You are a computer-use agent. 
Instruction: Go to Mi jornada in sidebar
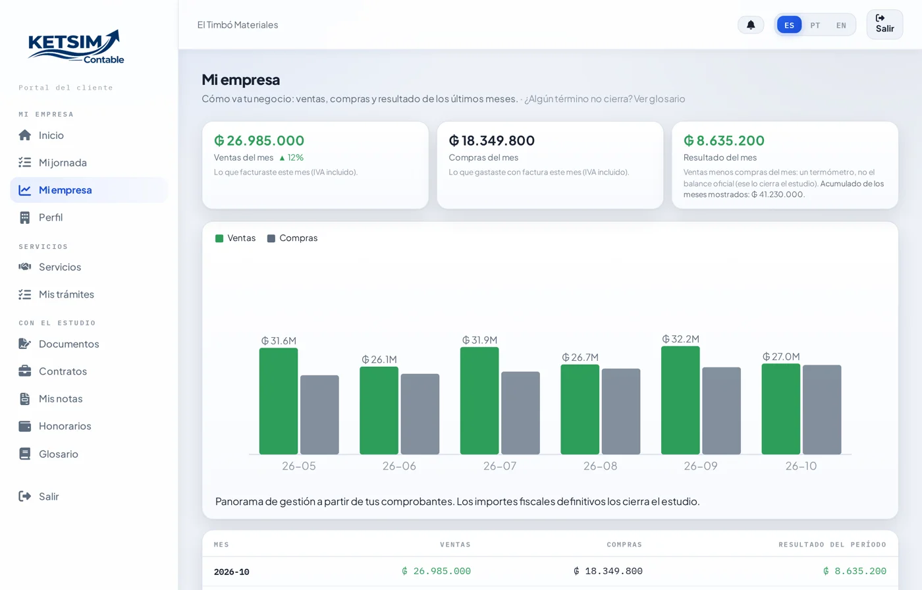tap(89, 163)
